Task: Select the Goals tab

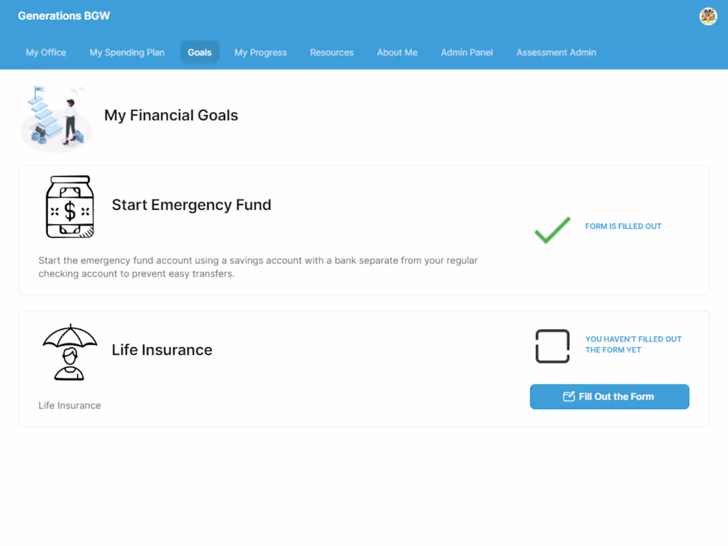Action: [200, 52]
